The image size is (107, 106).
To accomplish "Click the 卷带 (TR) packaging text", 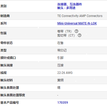I will coord(64,31).
